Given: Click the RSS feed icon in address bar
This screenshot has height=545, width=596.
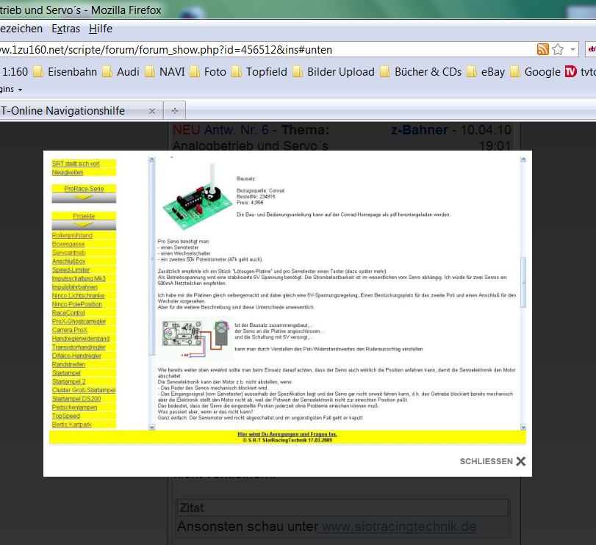Looking at the screenshot, I should 543,49.
